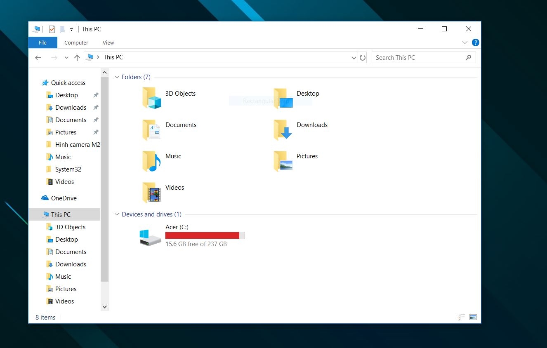This screenshot has height=348, width=547.
Task: Open the address bar history dropdown
Action: pyautogui.click(x=353, y=57)
